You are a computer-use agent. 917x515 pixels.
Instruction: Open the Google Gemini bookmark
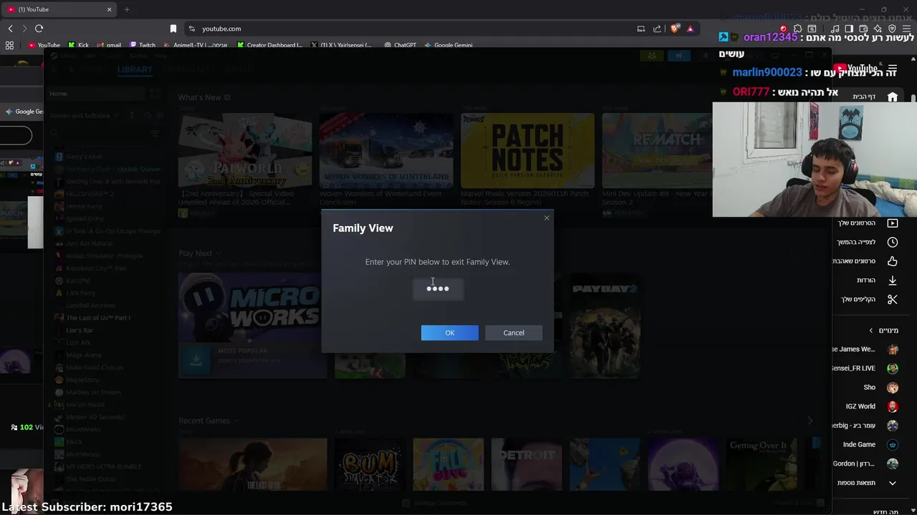(448, 45)
